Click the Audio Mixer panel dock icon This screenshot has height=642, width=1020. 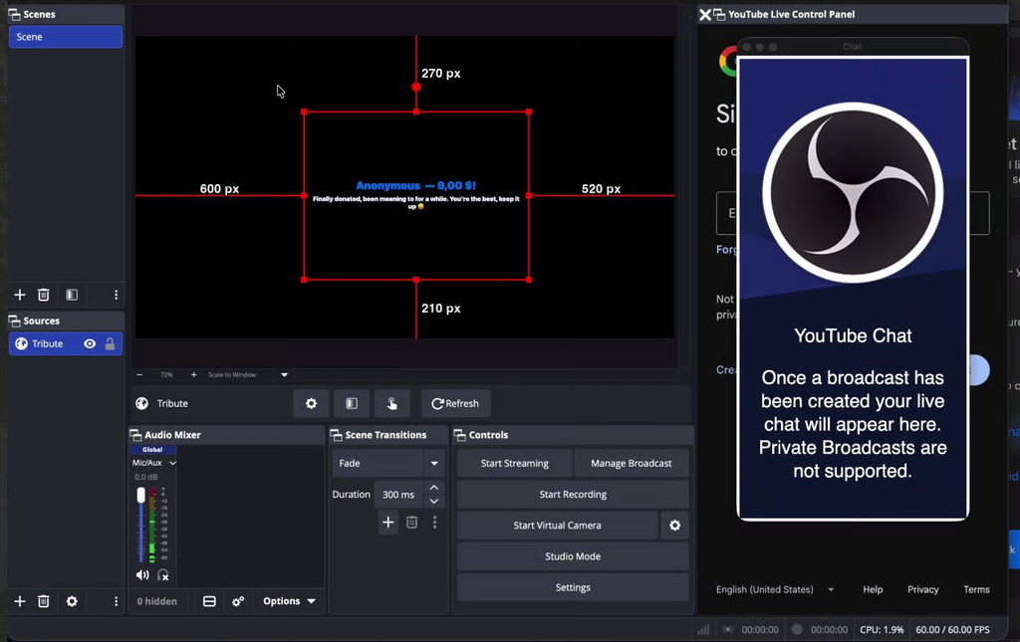tap(135, 435)
